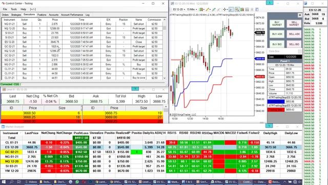The height and width of the screenshot is (185, 328).
Task: Switch to the Account Performance tab
Action: tap(72, 15)
